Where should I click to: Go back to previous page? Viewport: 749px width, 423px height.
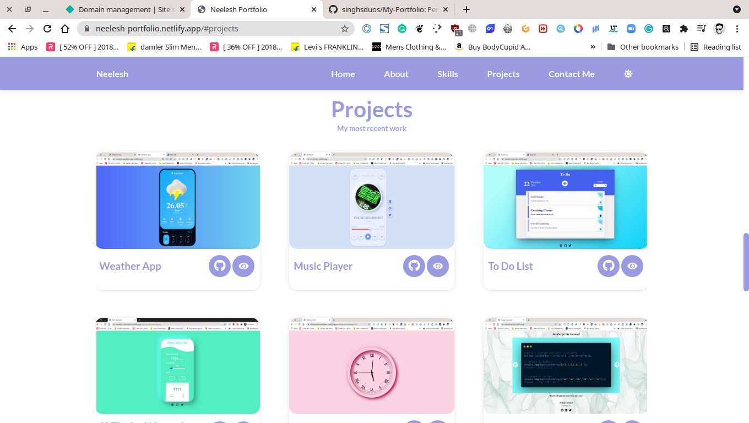point(12,29)
